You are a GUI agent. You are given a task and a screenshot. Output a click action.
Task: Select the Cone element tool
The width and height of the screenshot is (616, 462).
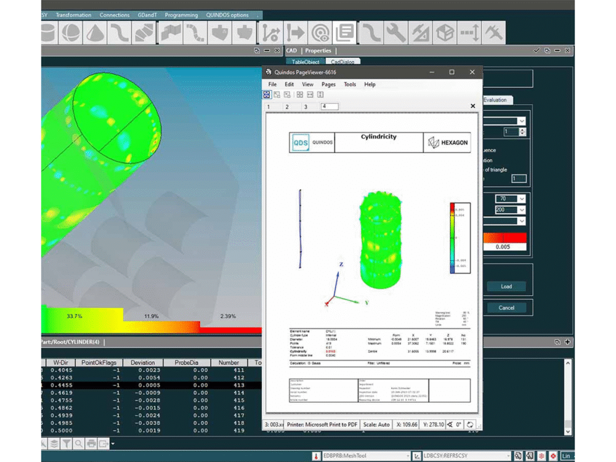point(95,32)
